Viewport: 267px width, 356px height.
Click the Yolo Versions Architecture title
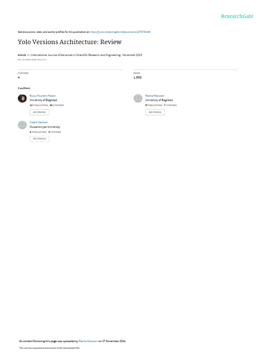(x=70, y=42)
